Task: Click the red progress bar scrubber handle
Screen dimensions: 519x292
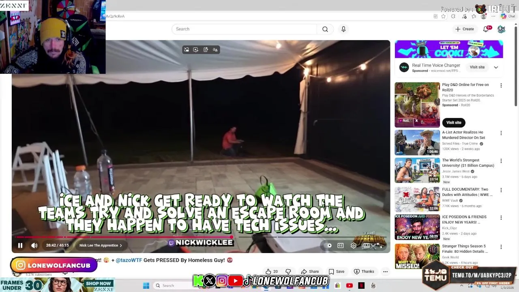Action: [x=232, y=237]
